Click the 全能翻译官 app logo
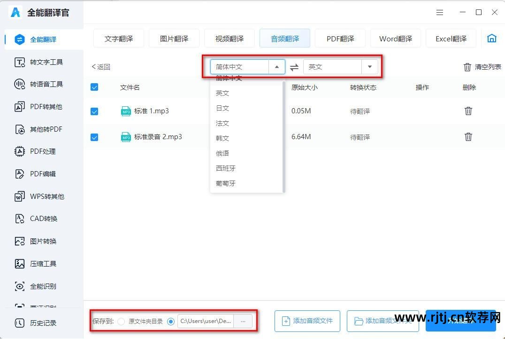The width and height of the screenshot is (505, 339). [15, 13]
